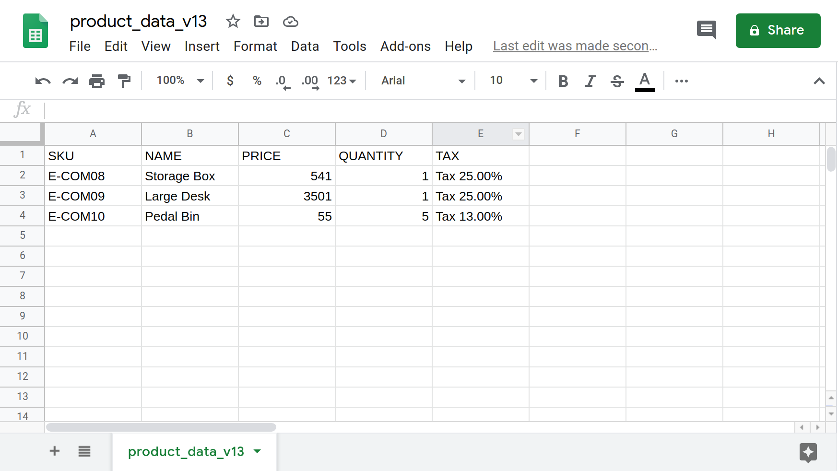Toggle Italic formatting

[590, 81]
